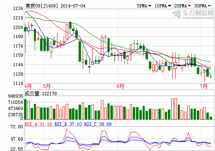Click the red 20PMA legend marker
This screenshot has width=215, height=151.
(189, 6)
